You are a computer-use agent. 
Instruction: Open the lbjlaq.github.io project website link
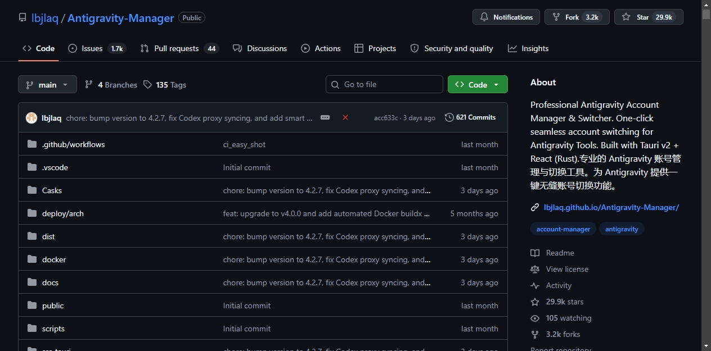coord(611,207)
